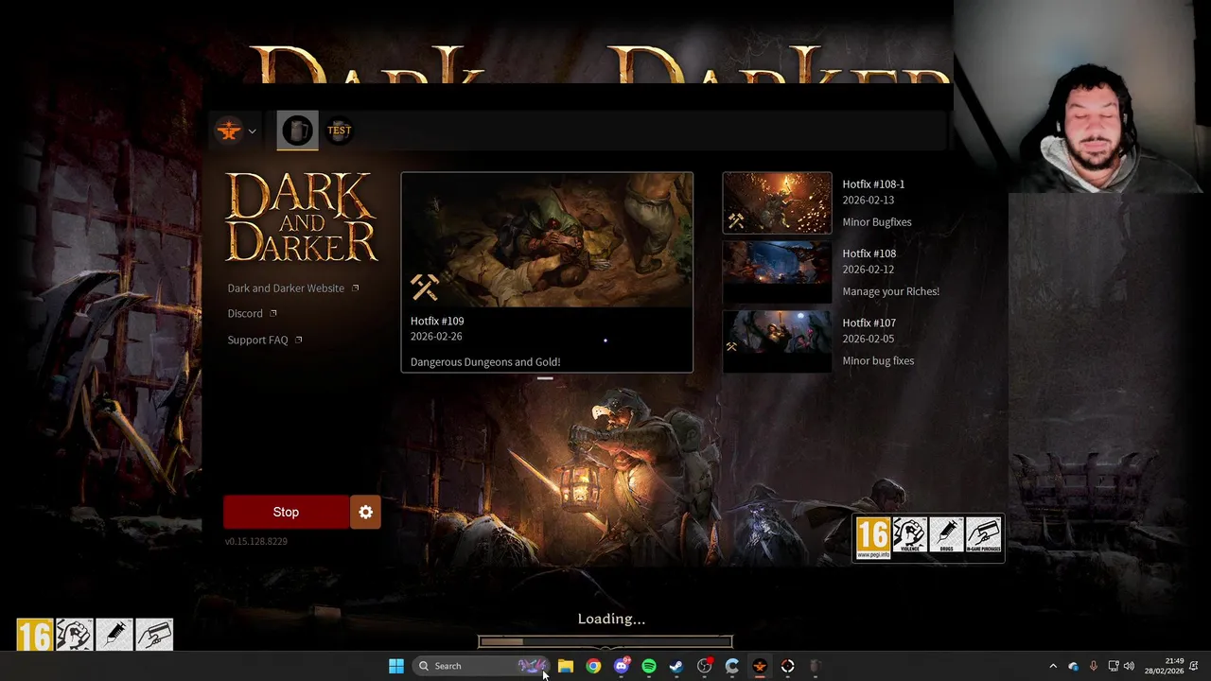1211x681 pixels.
Task: Click Dangerous Dungeons and Gold! description
Action: 485,361
